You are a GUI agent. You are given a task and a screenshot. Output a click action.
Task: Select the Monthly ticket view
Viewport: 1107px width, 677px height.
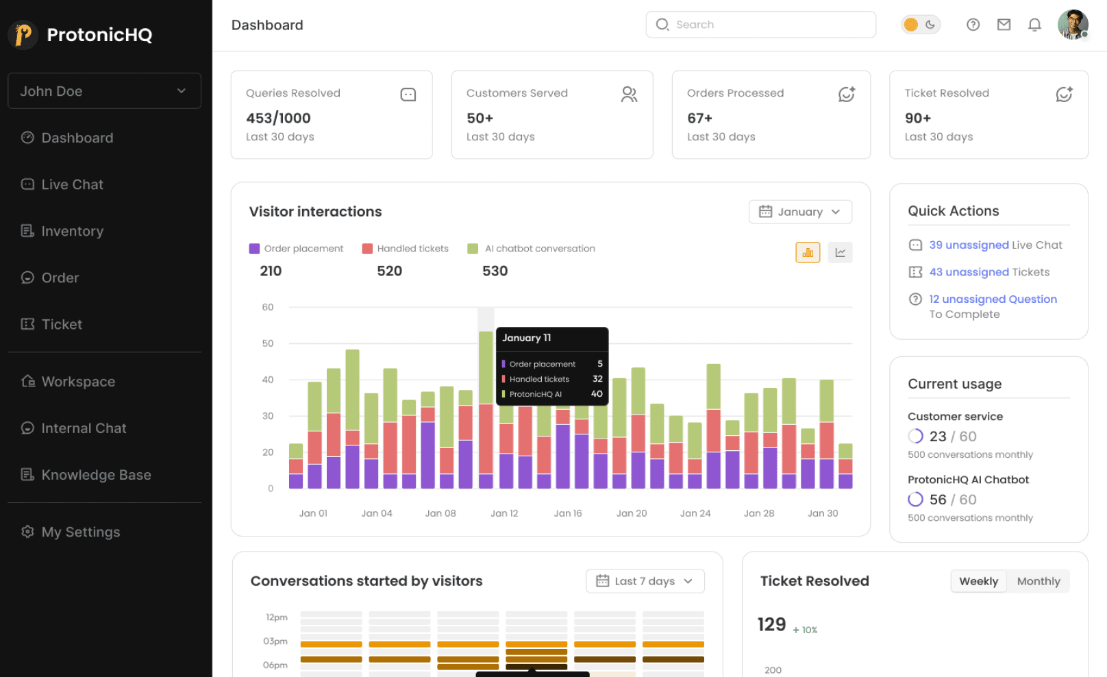[1038, 581]
